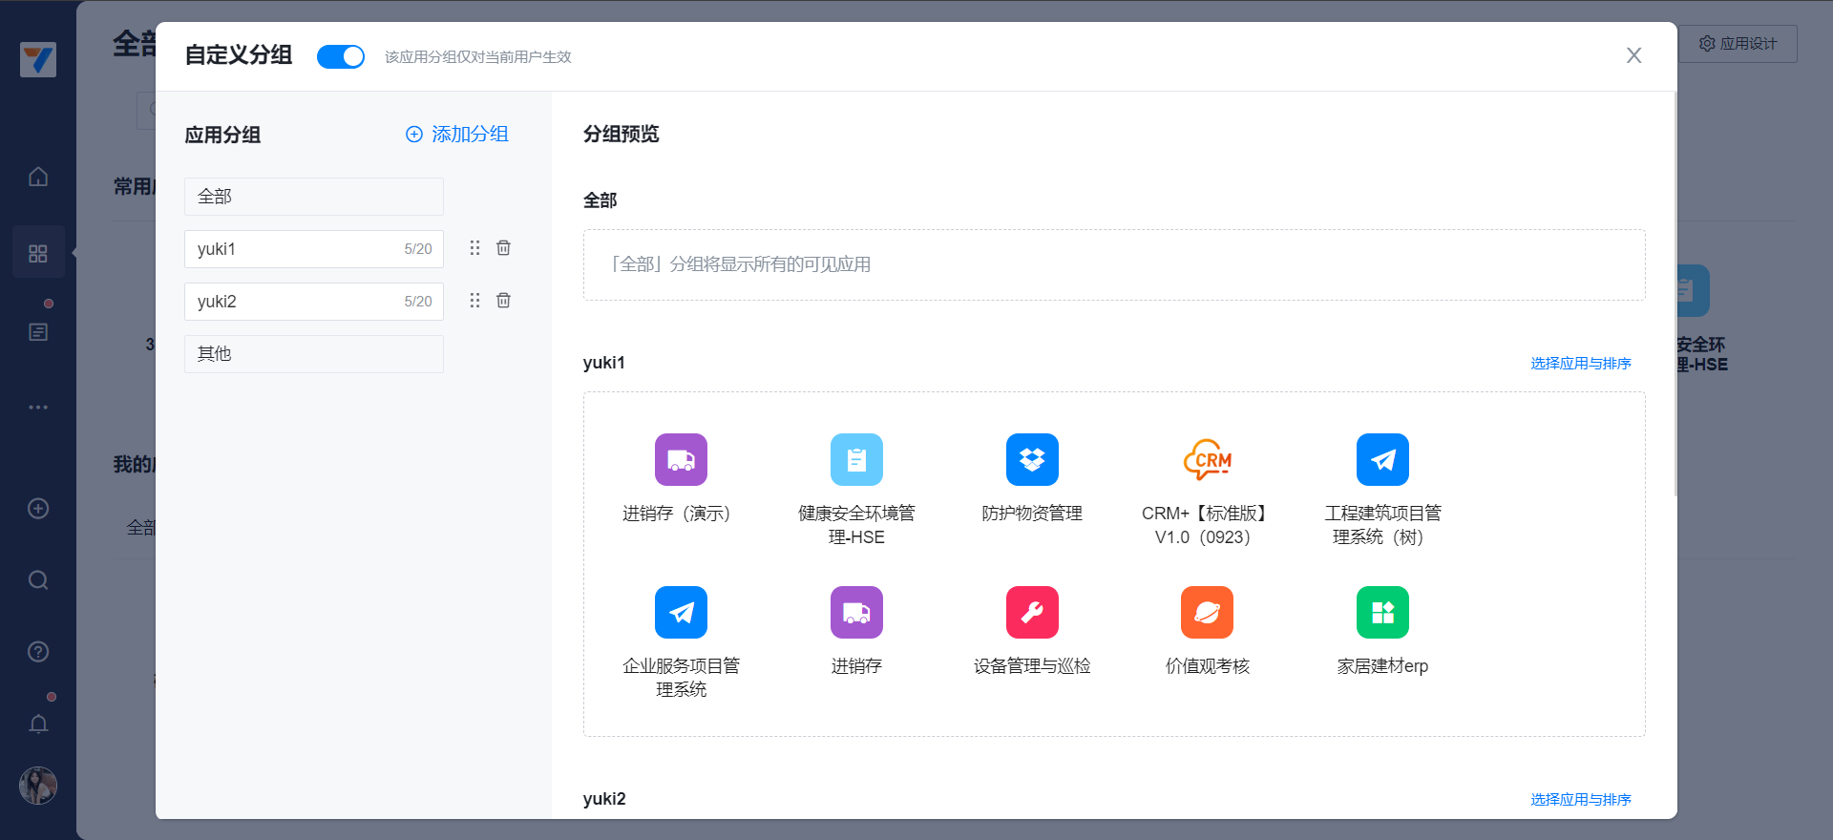Select the 全部 group in the list

coord(313,197)
